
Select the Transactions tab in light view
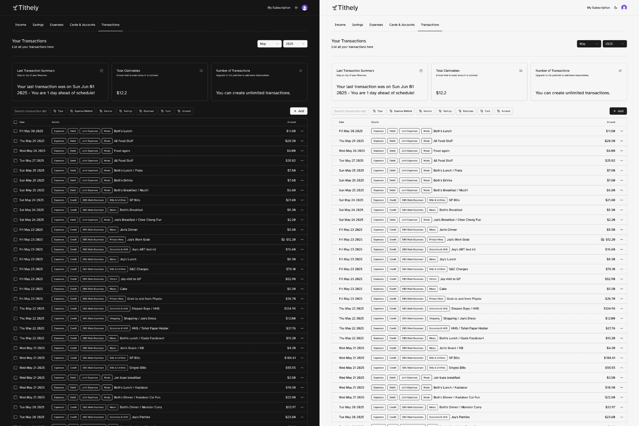pos(430,25)
